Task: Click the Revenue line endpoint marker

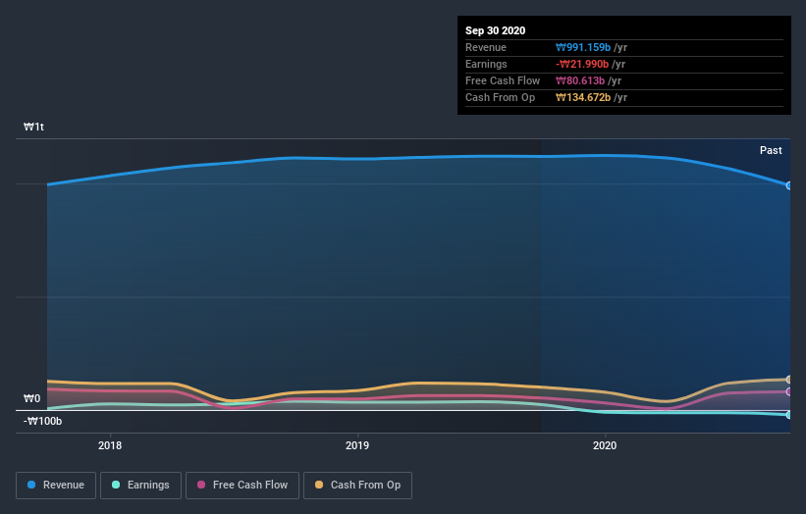Action: tap(788, 185)
